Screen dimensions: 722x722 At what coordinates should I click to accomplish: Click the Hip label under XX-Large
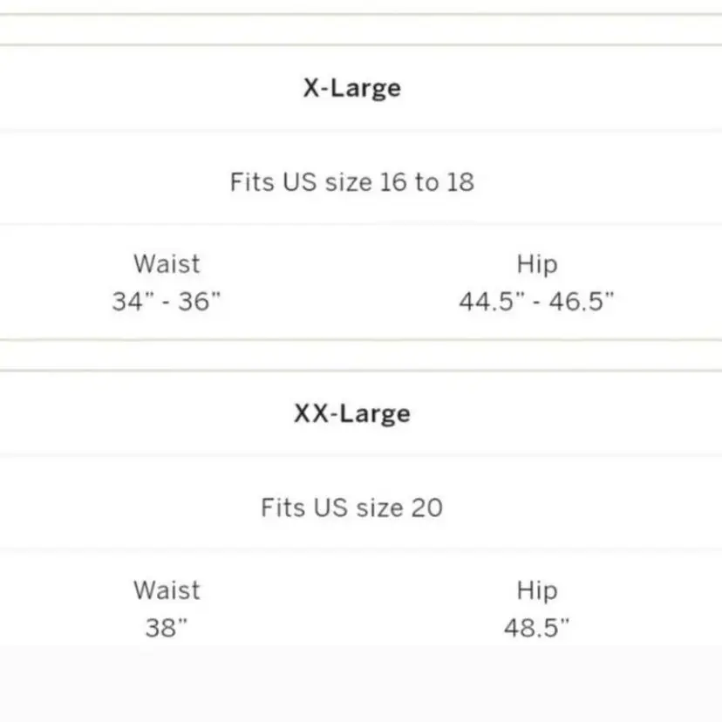click(x=536, y=589)
